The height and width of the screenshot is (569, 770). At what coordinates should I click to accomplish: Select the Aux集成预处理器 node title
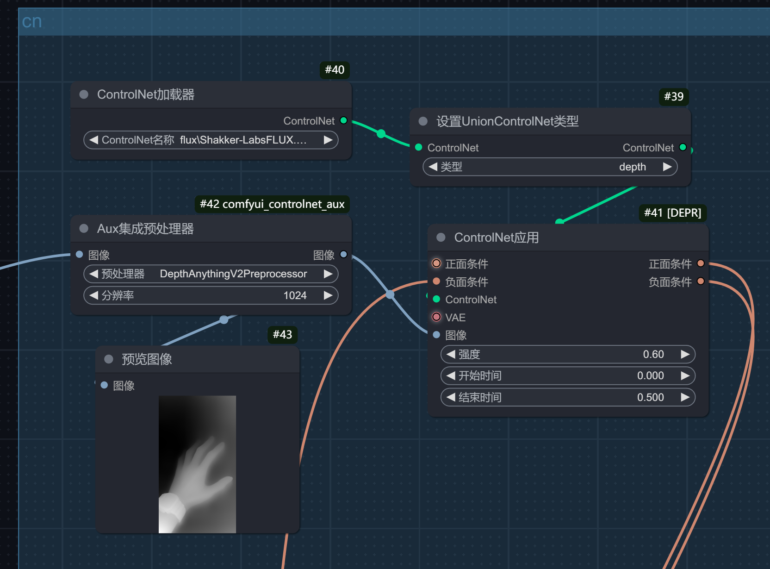[145, 228]
